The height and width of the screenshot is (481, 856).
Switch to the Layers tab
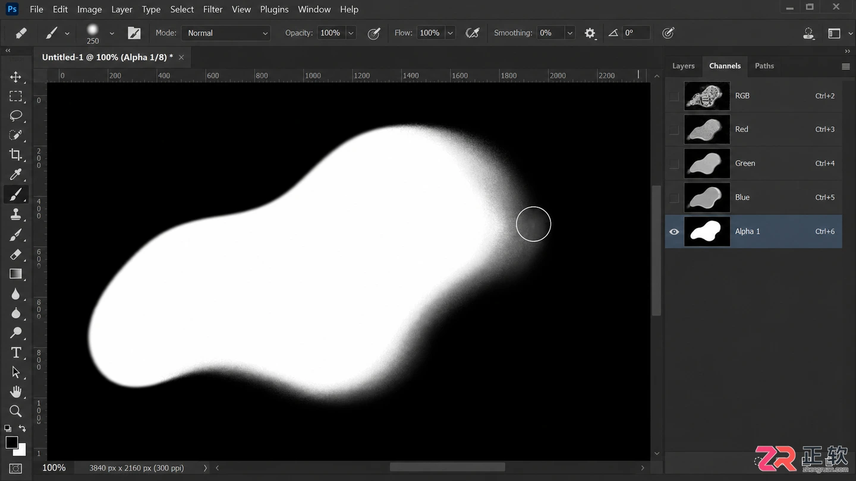click(684, 66)
